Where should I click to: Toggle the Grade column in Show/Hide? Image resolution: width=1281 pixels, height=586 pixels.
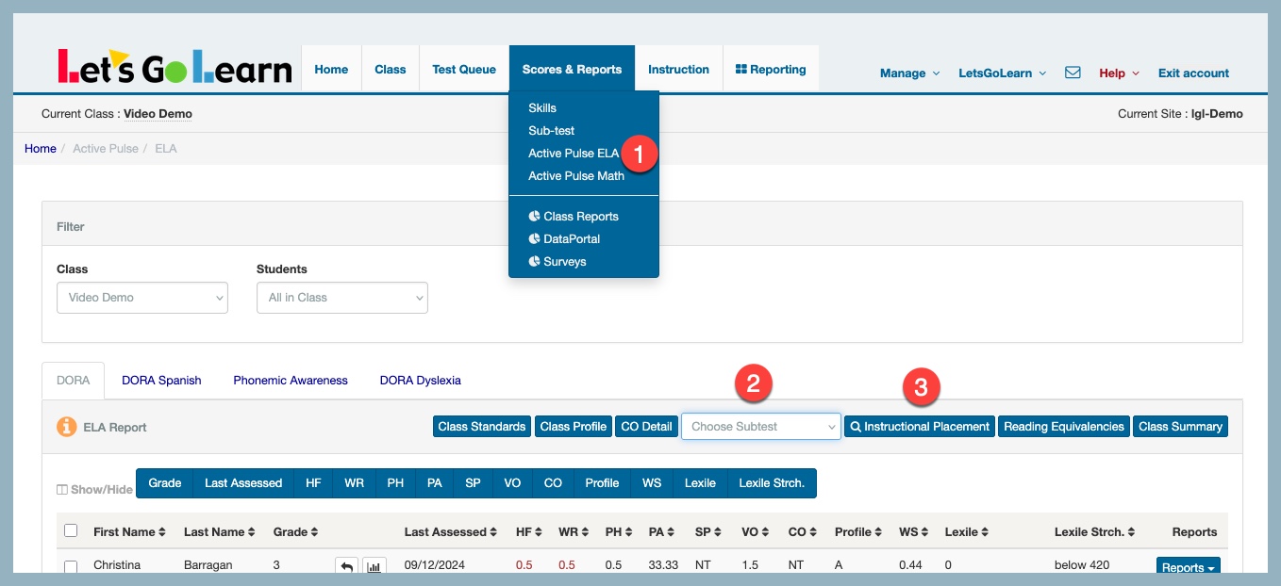[x=165, y=483]
